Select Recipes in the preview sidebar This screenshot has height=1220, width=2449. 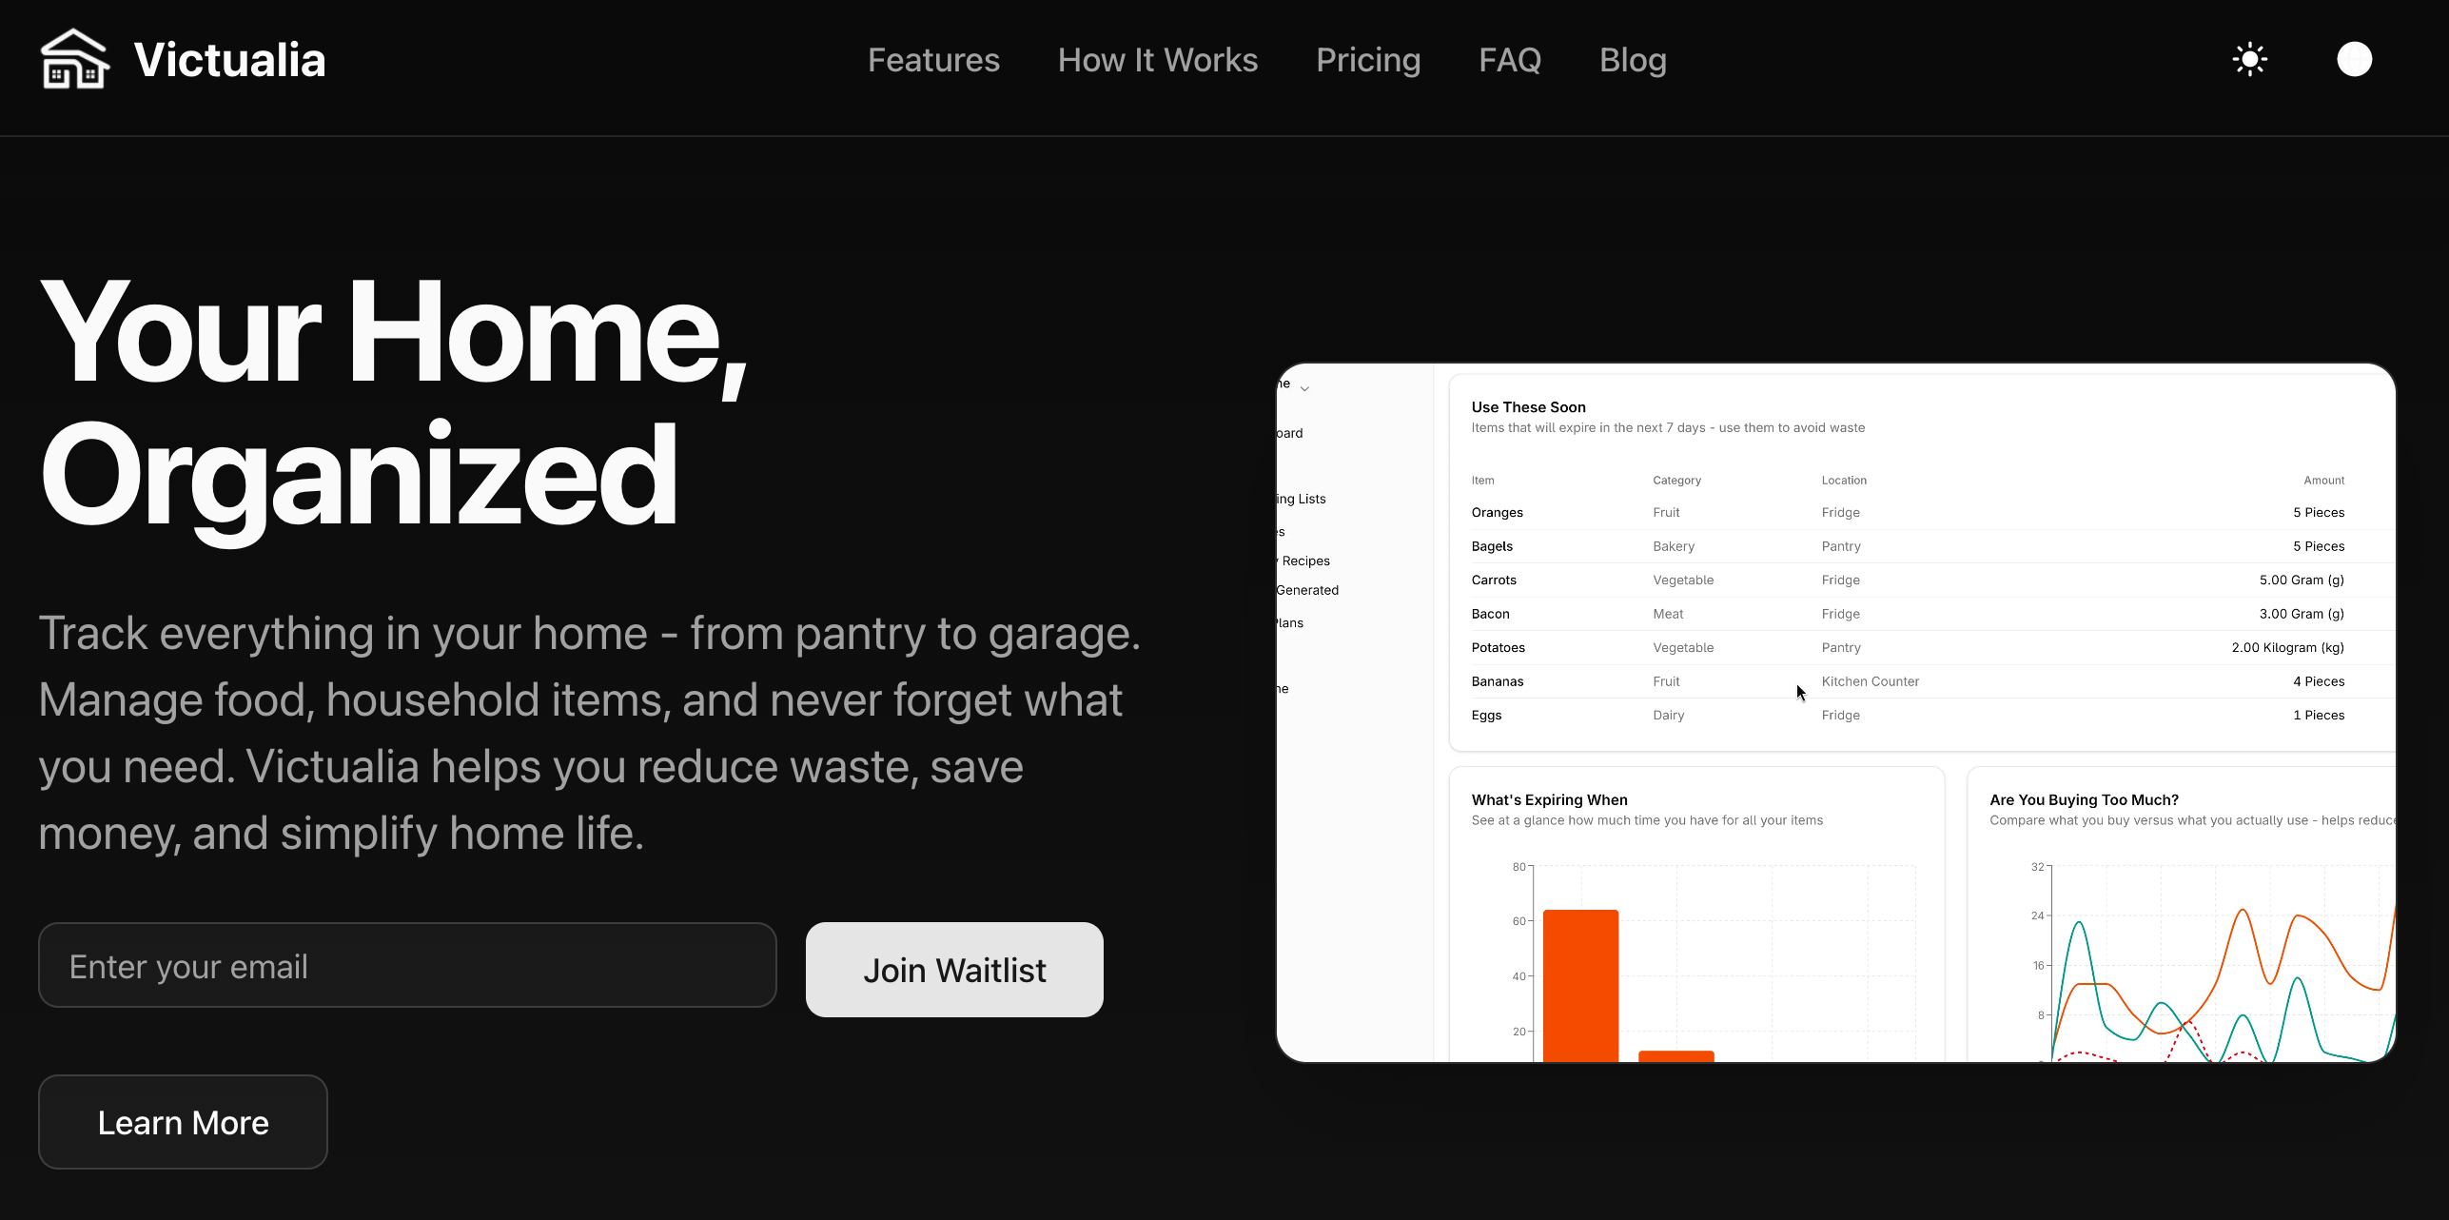[x=1305, y=561]
